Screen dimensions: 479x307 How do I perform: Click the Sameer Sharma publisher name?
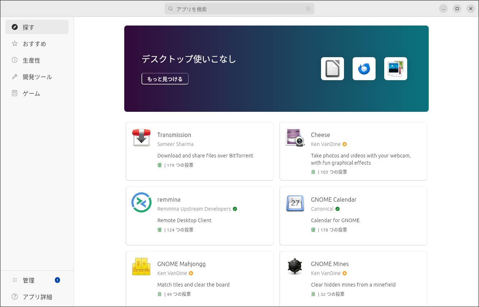[x=175, y=144]
